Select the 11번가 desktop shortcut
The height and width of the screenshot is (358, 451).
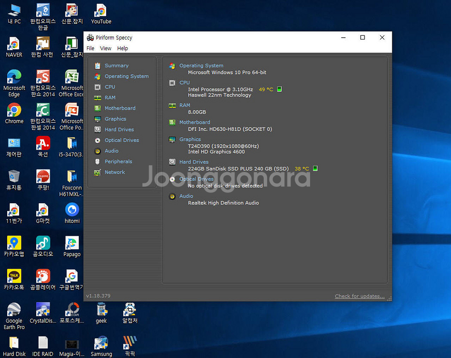(14, 213)
